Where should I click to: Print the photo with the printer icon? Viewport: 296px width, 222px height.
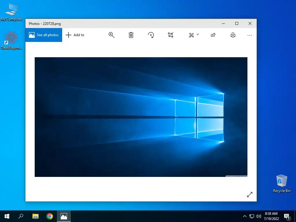233,35
